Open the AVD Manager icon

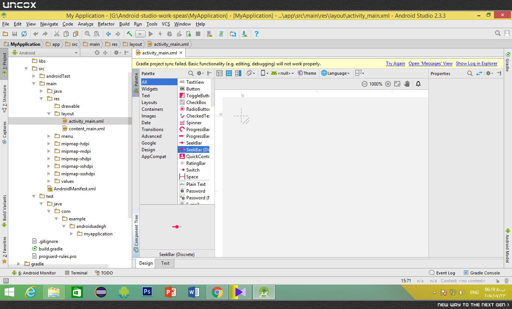(x=210, y=34)
